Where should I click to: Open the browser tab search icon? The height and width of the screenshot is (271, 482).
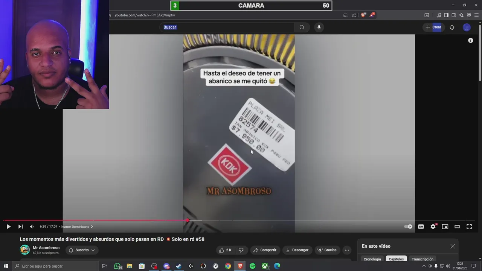(x=427, y=15)
